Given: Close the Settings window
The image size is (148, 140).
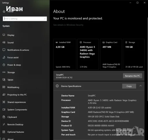Looking at the screenshot, I should 145,3.
